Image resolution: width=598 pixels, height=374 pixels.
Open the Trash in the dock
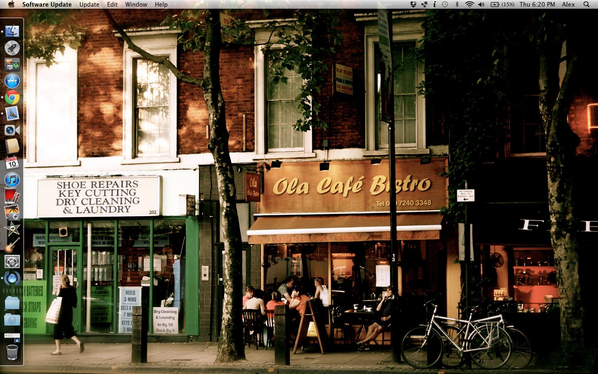pyautogui.click(x=12, y=352)
